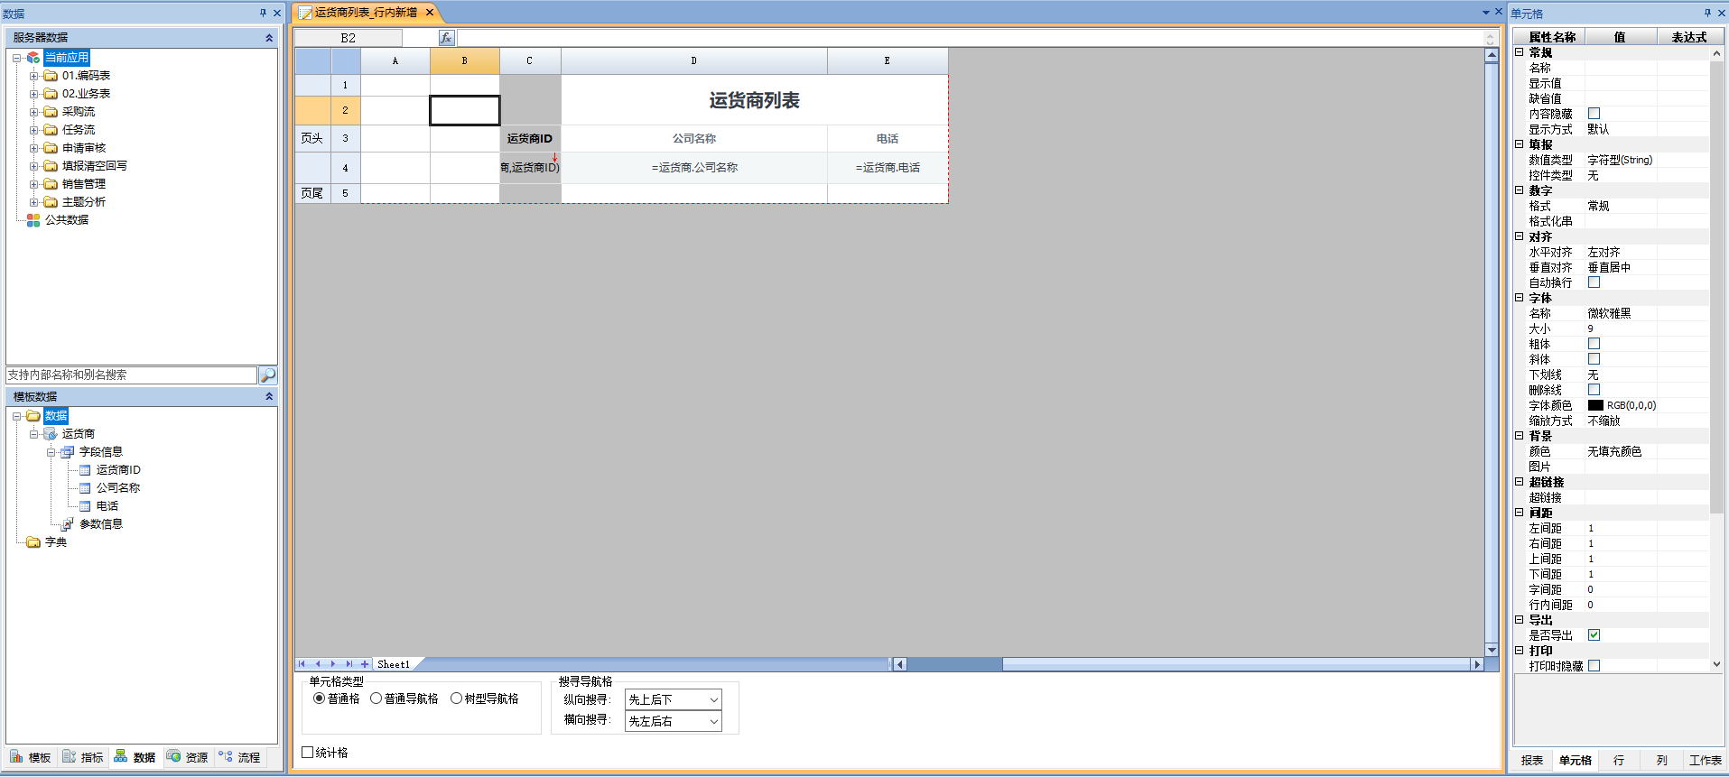Image resolution: width=1729 pixels, height=777 pixels.
Task: Jump to first sheet navigation arrow
Action: pyautogui.click(x=302, y=664)
